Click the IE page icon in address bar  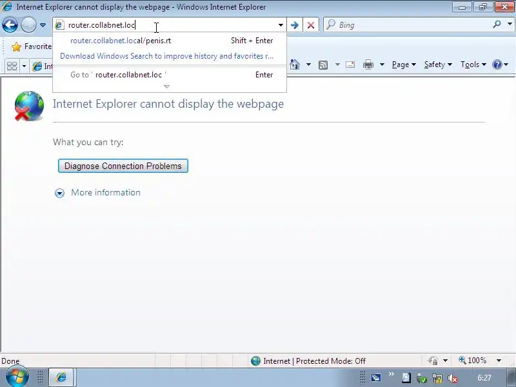coord(59,25)
